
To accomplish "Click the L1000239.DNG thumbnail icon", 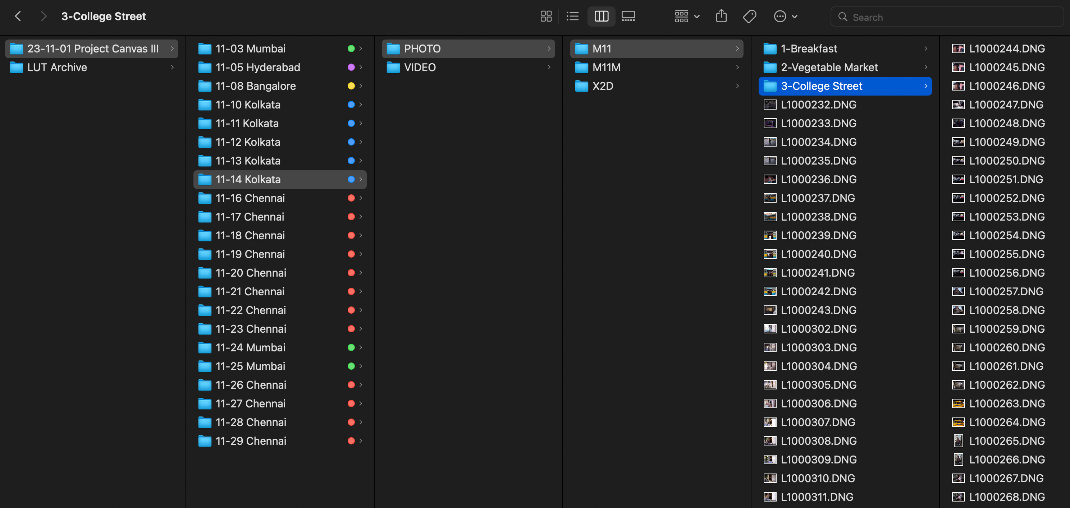I will pos(770,235).
